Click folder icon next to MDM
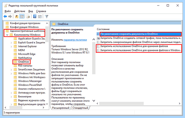The width and height of the screenshot is (185, 118). click(x=15, y=50)
